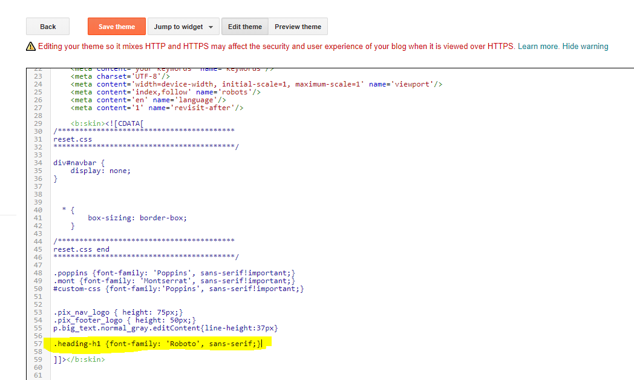Switch to the Edit theme tab

point(244,26)
